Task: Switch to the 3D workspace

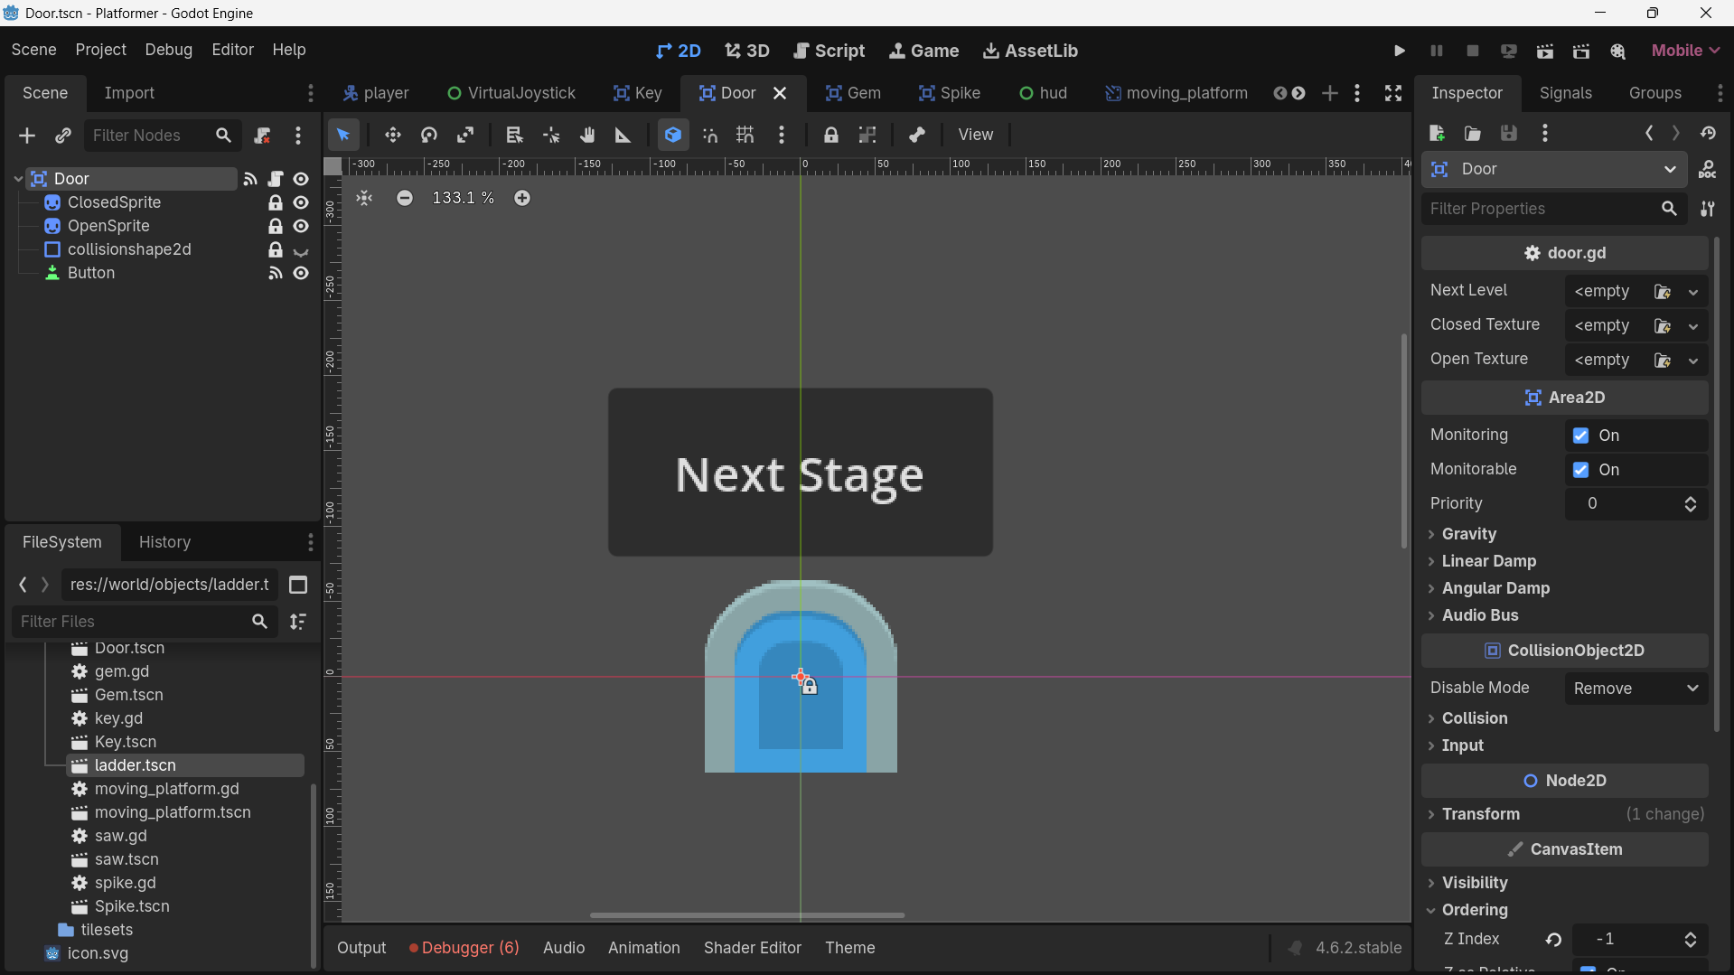Action: 746,51
